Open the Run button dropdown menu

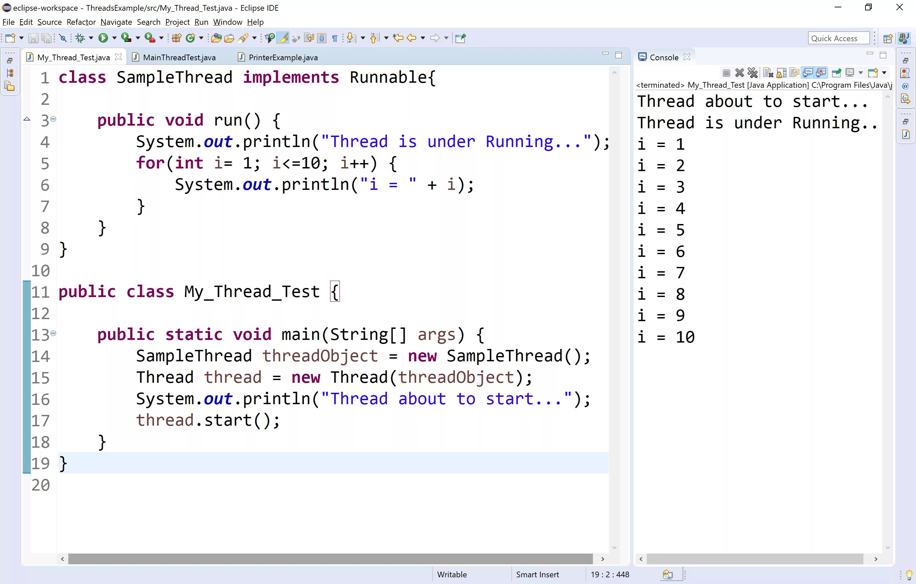(x=114, y=38)
